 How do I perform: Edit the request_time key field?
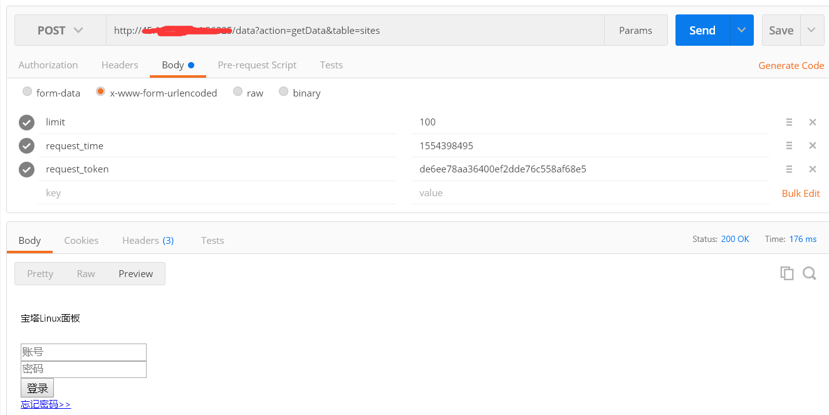[217, 145]
